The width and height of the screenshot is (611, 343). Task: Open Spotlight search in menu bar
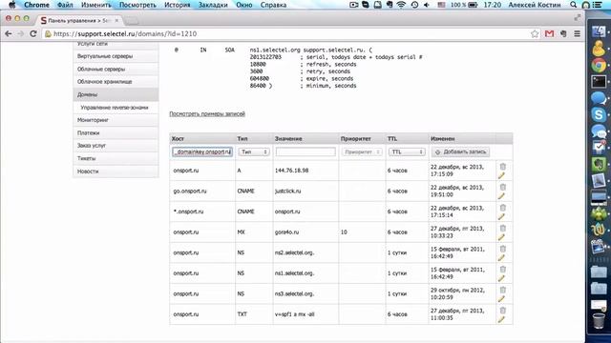(573, 5)
